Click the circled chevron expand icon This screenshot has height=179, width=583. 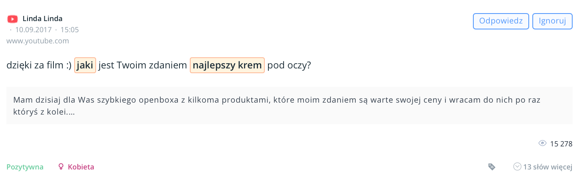tap(517, 167)
